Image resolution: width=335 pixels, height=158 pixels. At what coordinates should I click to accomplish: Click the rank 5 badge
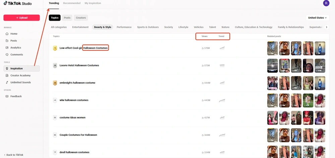pos(55,118)
